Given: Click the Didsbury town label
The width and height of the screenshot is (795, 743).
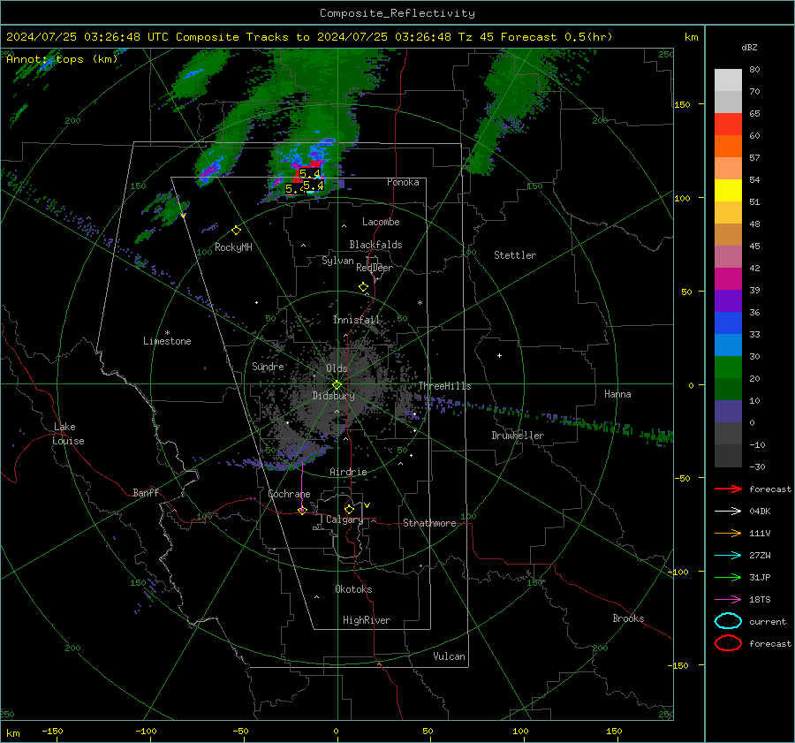Looking at the screenshot, I should pyautogui.click(x=333, y=396).
